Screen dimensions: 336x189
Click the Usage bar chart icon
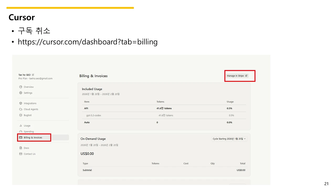click(x=21, y=126)
